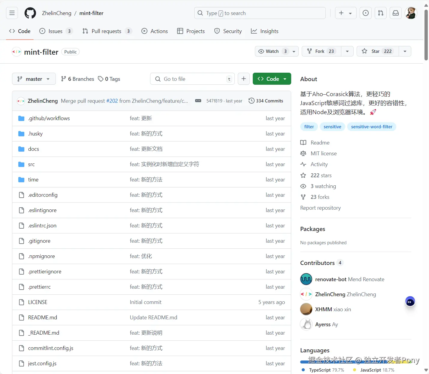Open the .eslintrc.json file
429x374 pixels.
[x=42, y=226]
